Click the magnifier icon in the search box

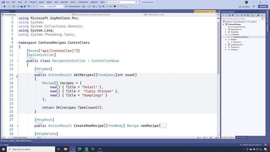[136, 2]
